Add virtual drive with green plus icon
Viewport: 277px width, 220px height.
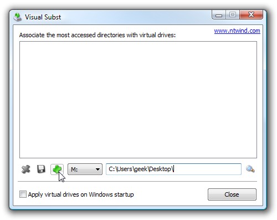pos(57,169)
